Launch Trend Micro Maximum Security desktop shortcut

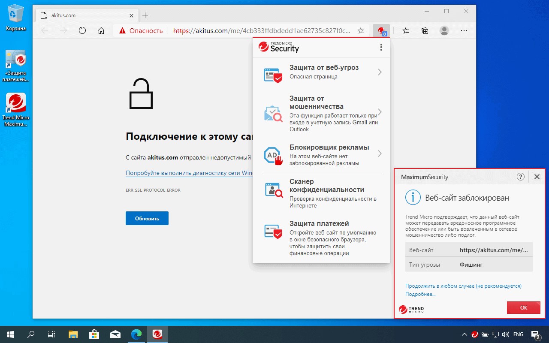click(x=16, y=110)
